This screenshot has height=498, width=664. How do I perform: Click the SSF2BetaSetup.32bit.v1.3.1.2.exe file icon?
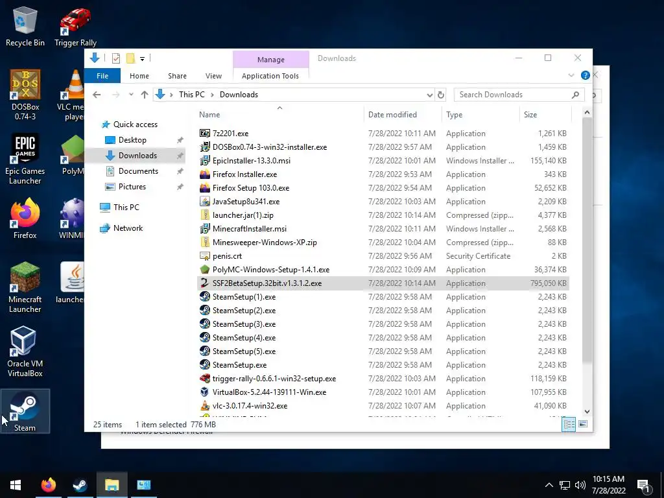(x=204, y=283)
